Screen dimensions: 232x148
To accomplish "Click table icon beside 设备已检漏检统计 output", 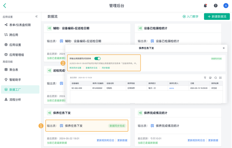I will click(x=152, y=41).
